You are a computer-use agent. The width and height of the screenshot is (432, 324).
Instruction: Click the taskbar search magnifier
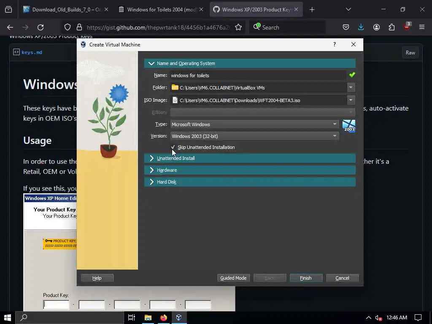tap(24, 317)
